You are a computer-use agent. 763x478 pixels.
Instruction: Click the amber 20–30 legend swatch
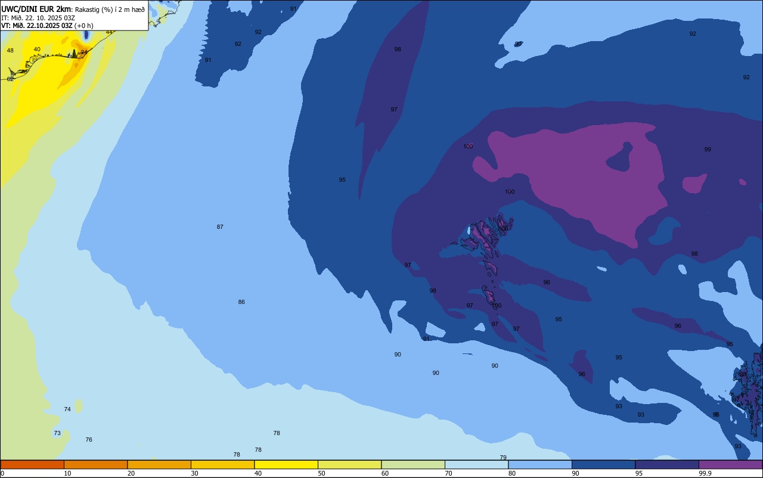pyautogui.click(x=159, y=464)
